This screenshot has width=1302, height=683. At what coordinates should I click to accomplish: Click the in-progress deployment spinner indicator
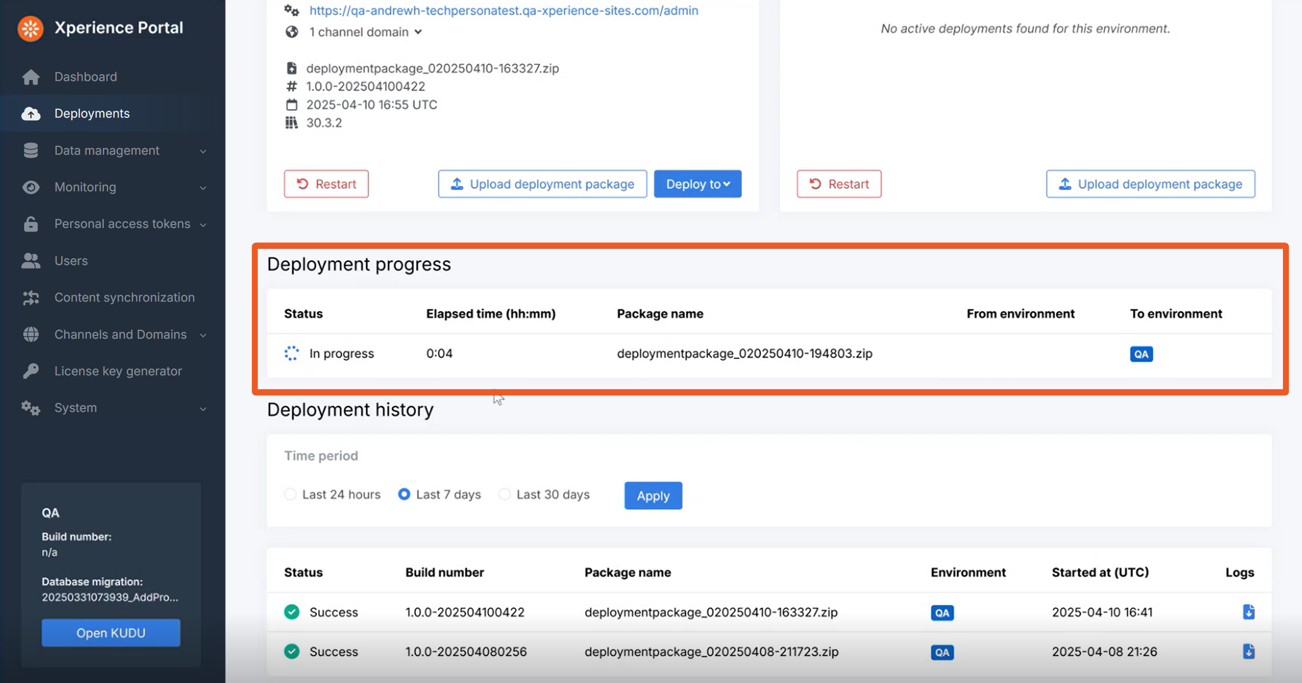(292, 353)
